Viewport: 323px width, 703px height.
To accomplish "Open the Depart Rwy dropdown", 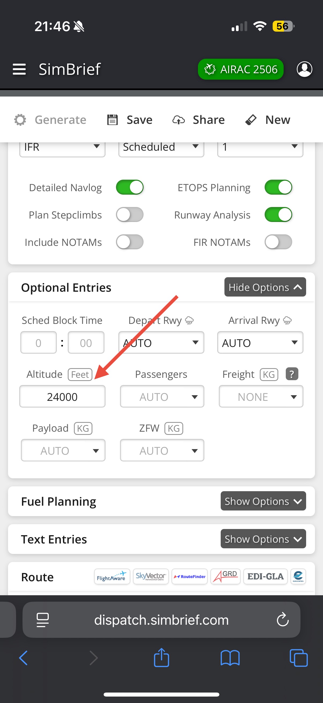I will (x=161, y=342).
